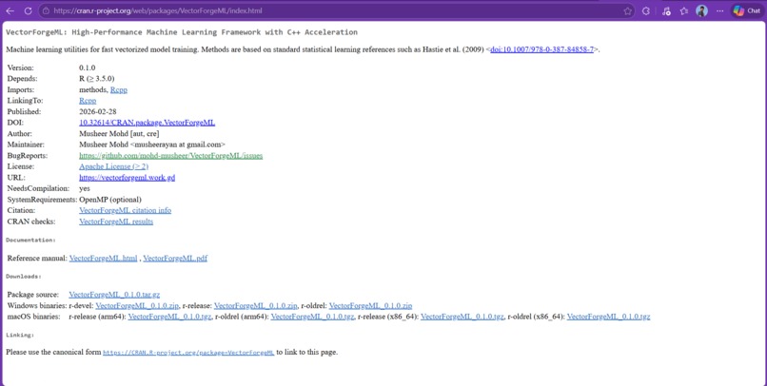This screenshot has height=386, width=767.
Task: Open the doi:10.1007/978-0-387-84858-7 link
Action: [x=541, y=49]
